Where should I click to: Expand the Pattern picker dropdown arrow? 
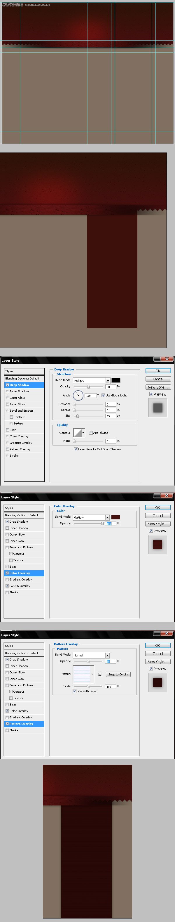[92, 674]
